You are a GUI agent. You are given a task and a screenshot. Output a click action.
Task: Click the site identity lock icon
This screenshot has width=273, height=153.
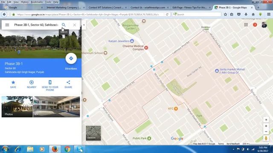(x=13, y=14)
